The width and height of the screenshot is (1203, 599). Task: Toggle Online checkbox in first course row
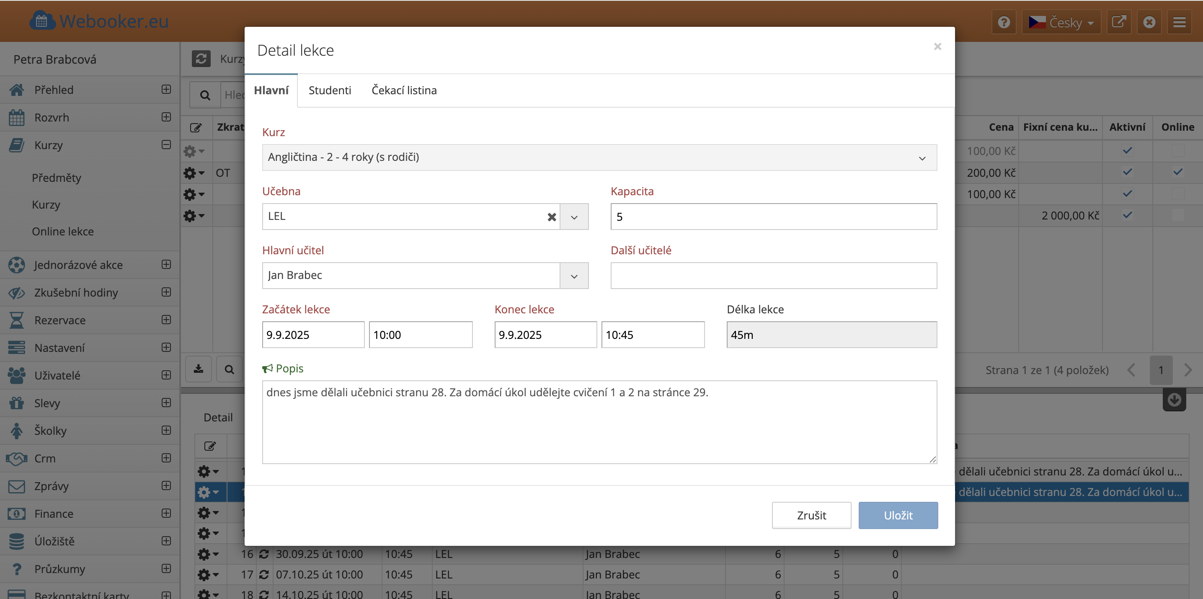[x=1178, y=151]
